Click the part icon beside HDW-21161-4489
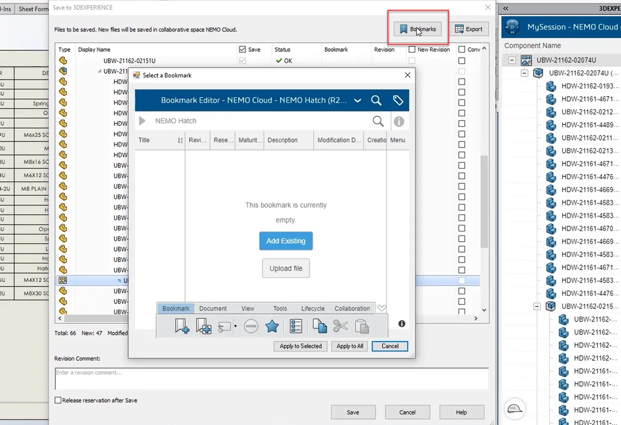 551,125
